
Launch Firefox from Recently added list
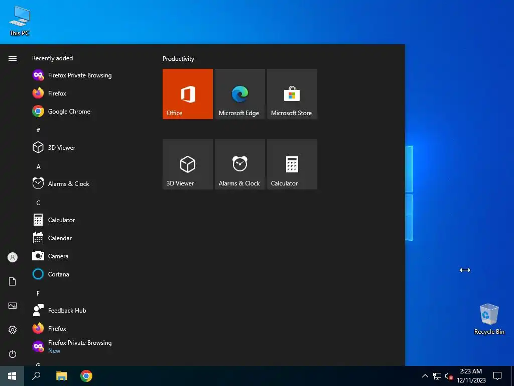pos(88,93)
